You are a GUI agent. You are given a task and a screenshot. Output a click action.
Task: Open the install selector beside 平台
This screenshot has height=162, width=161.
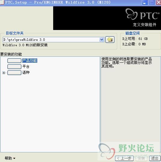[14, 67]
